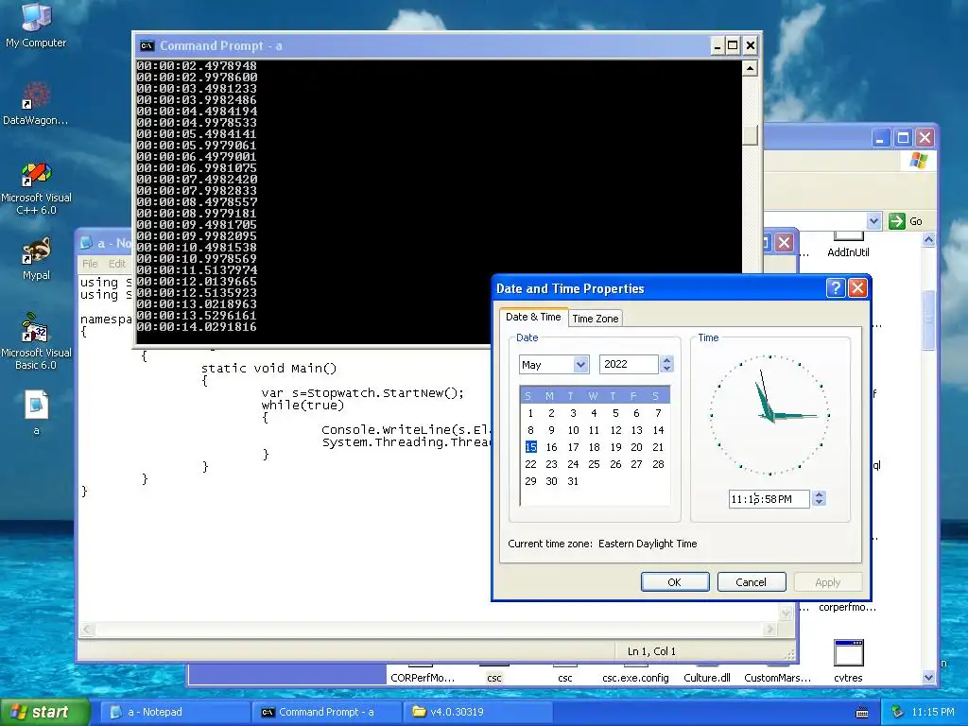Select the DataWagon desktop shortcut
Viewport: 968px width, 726px height.
pyautogui.click(x=36, y=103)
